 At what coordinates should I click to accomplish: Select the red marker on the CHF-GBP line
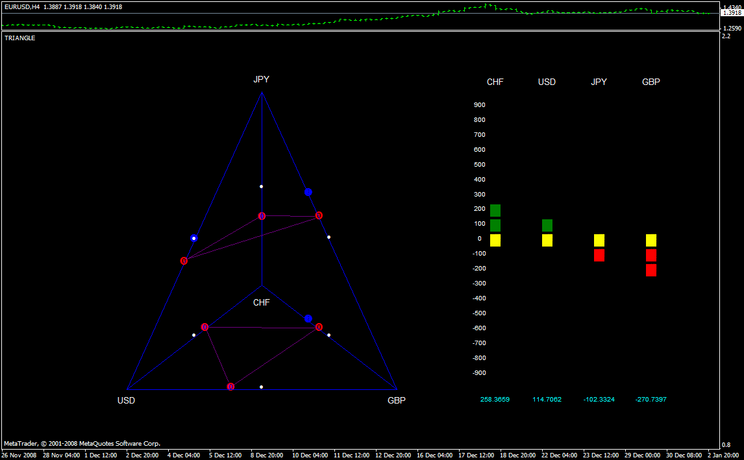click(319, 327)
